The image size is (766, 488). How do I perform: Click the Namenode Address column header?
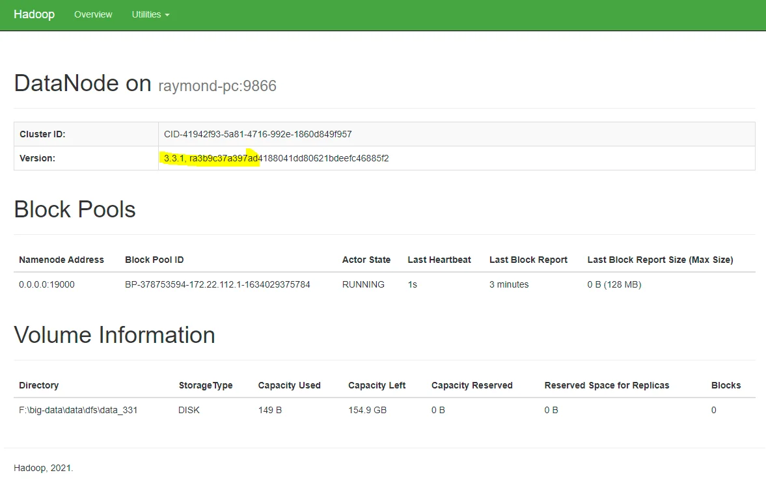point(61,260)
